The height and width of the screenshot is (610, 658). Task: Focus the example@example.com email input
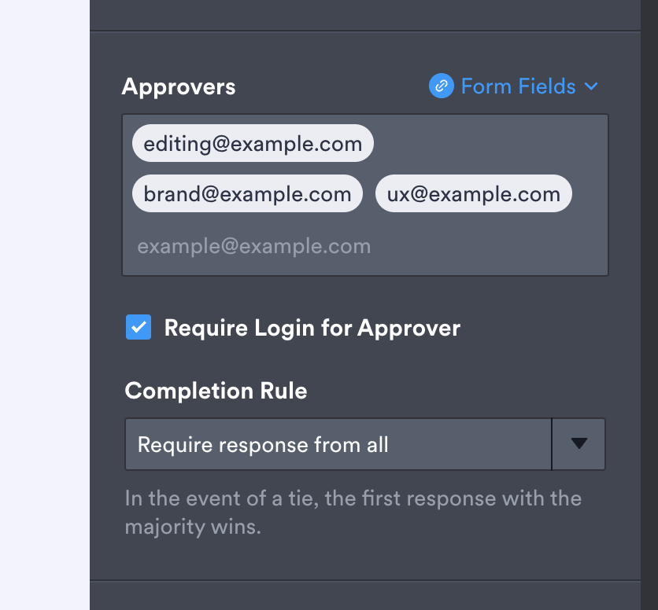(315, 247)
